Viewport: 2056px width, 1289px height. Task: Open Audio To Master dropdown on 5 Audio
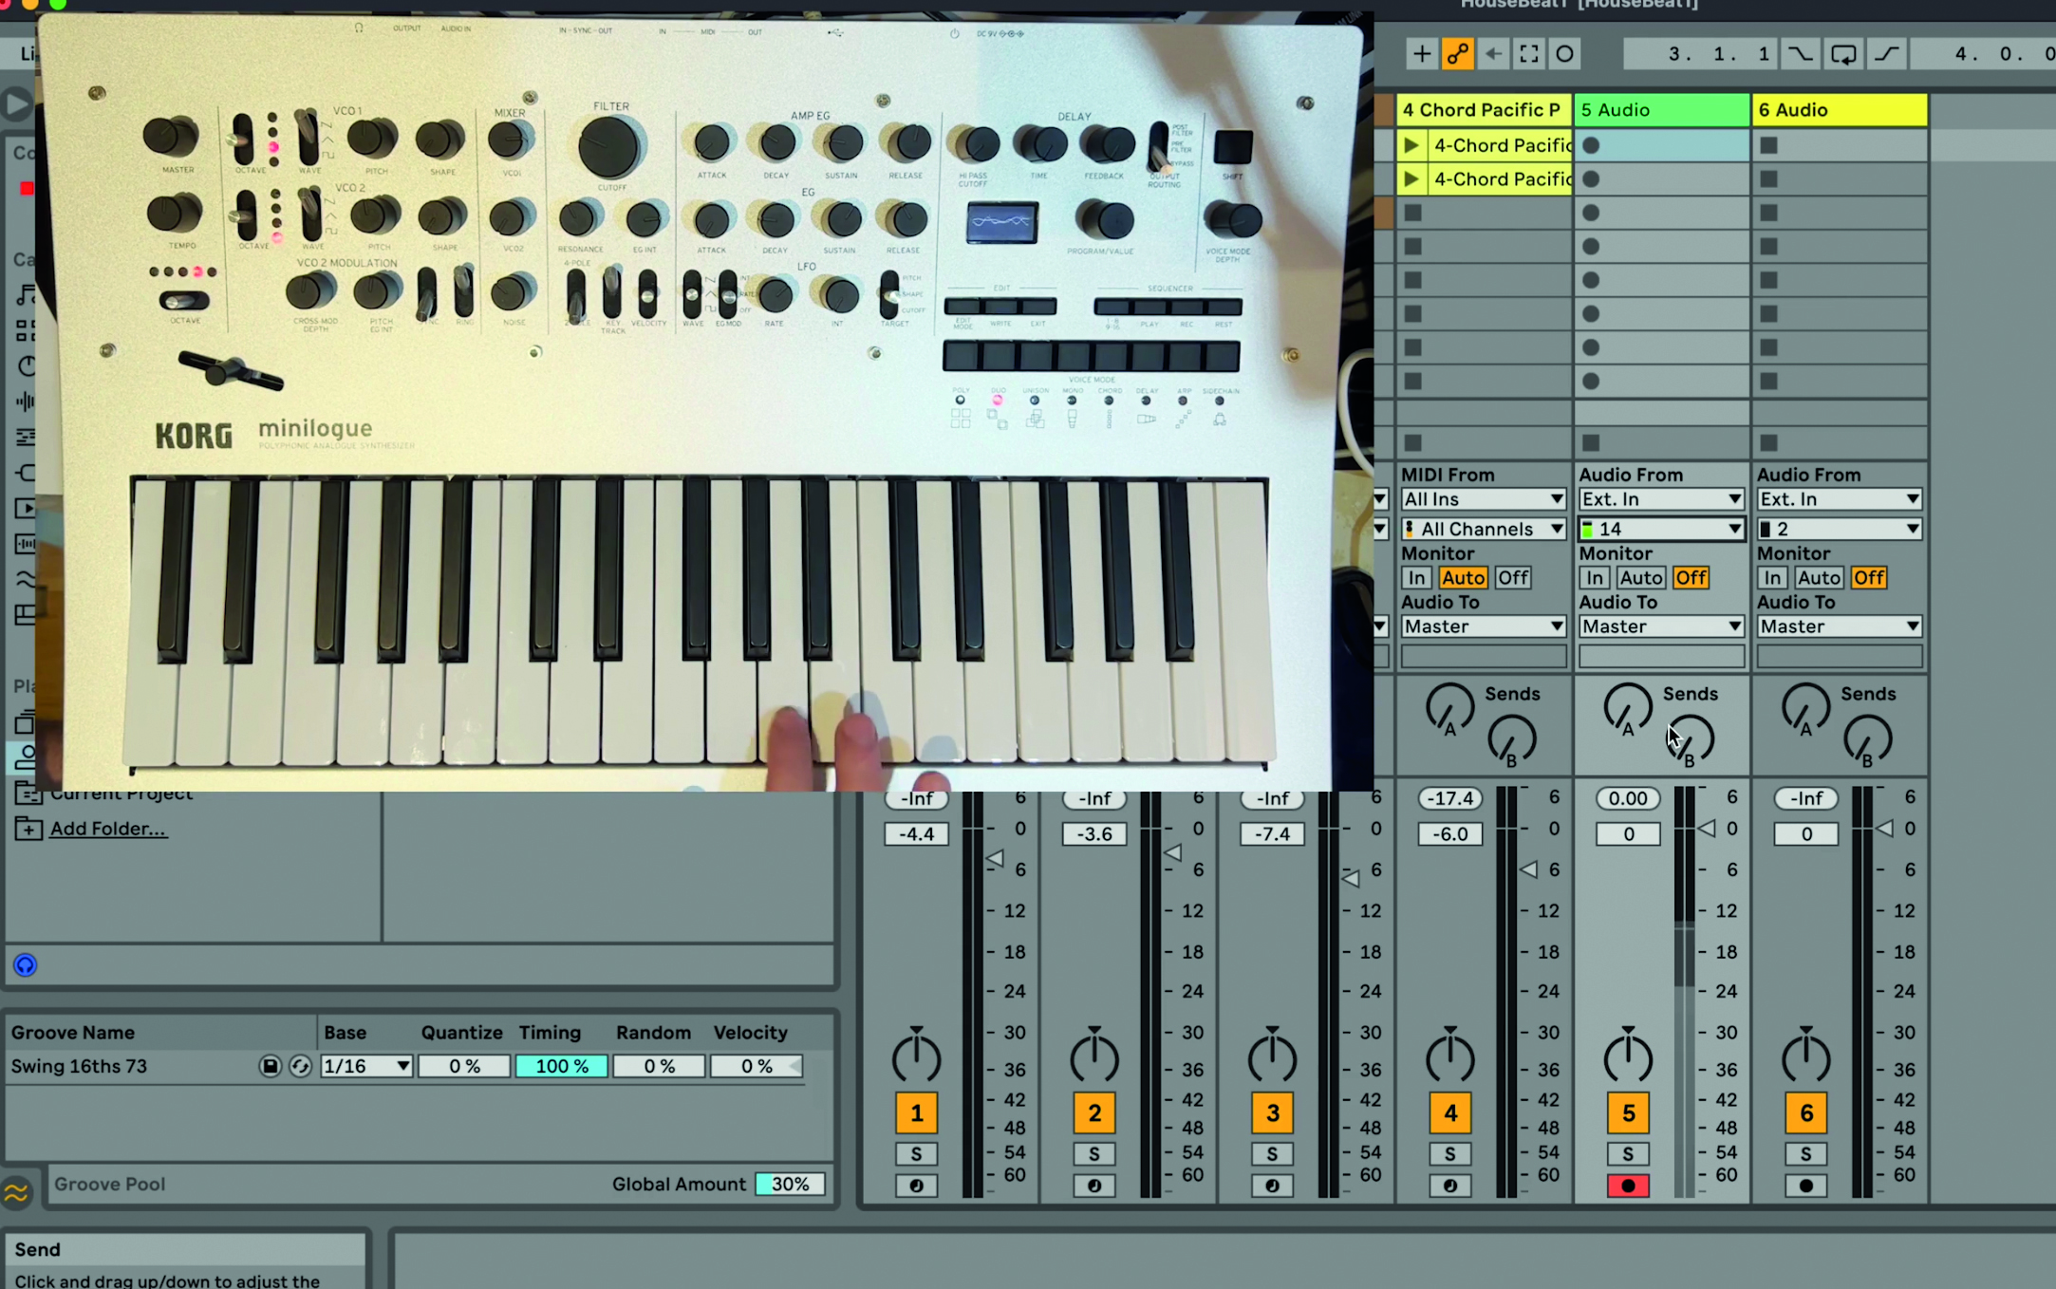(x=1661, y=626)
